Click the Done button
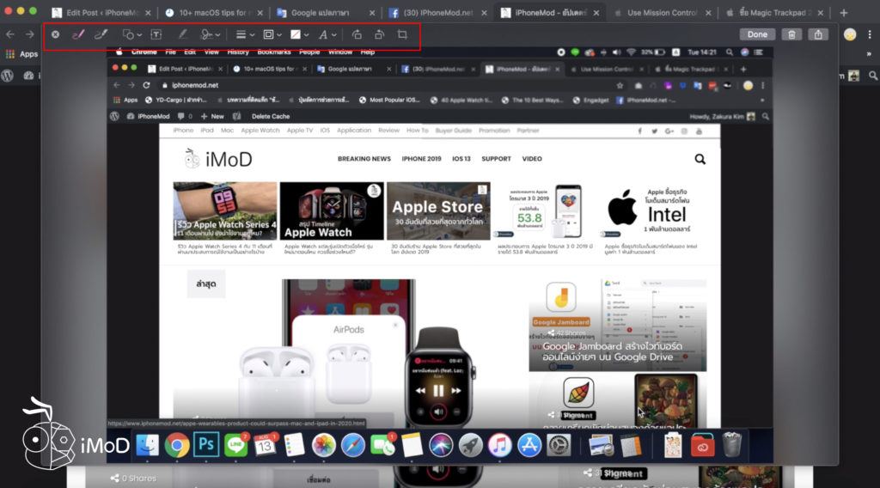Screen dimensions: 880x488 [x=757, y=34]
